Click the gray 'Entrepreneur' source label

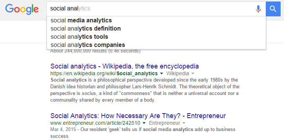point(165,123)
